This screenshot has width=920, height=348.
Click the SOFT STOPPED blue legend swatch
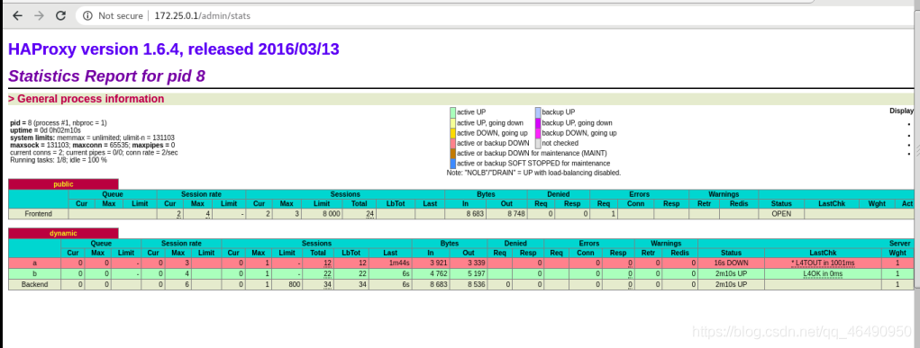(453, 164)
